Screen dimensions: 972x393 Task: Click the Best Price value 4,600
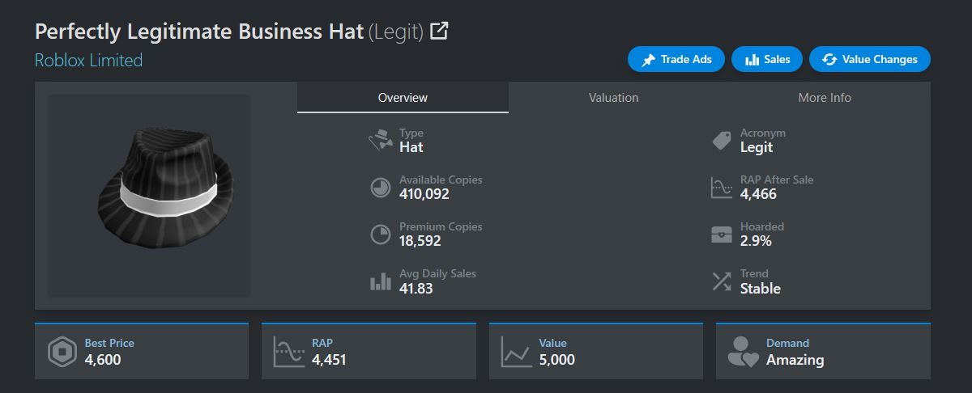pyautogui.click(x=103, y=360)
